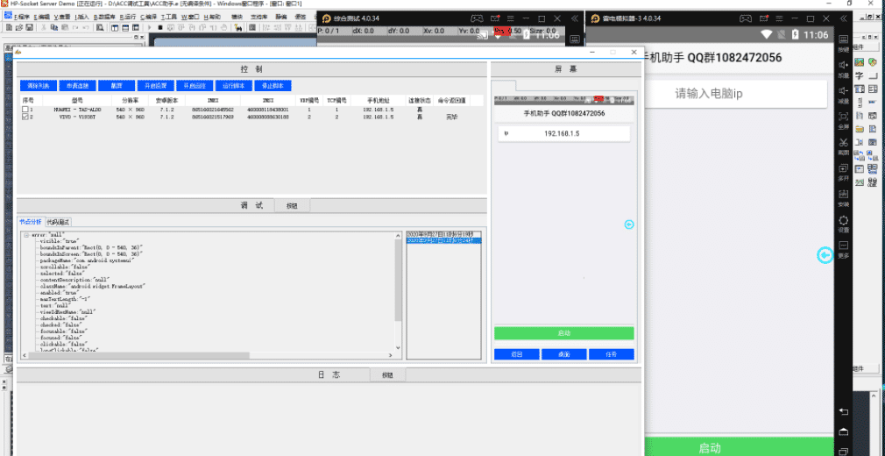Screen dimensions: 885x456
Task: Click the green 启动 button in the 屏幕 panel
Action: click(563, 333)
